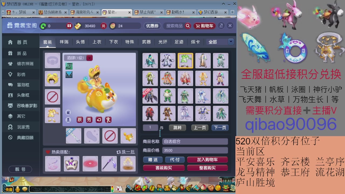
Task: Click the 秀 show icon
Action: click(x=89, y=120)
